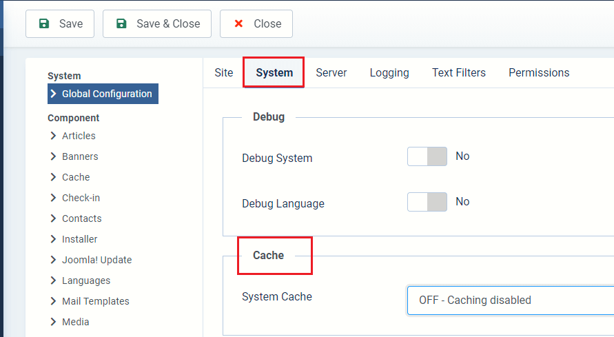Click the chevron icon beside Banners
The width and height of the screenshot is (614, 337).
pos(53,156)
